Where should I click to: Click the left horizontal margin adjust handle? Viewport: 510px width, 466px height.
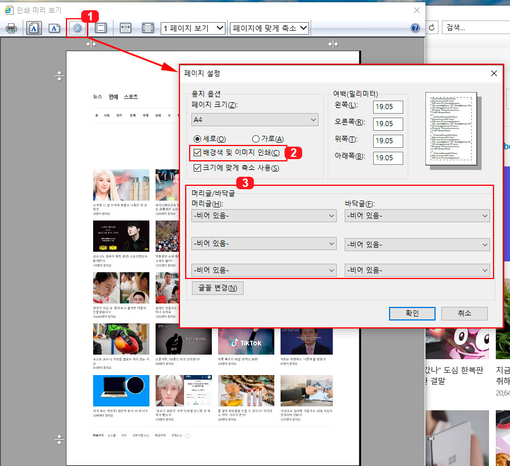pyautogui.click(x=91, y=44)
